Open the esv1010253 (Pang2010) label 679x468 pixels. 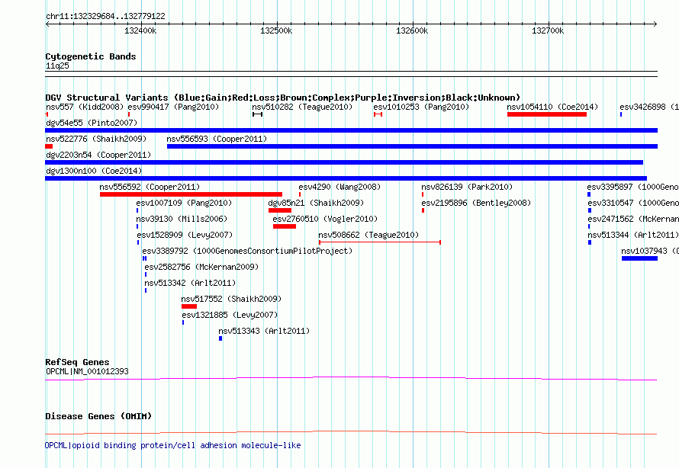pos(421,107)
